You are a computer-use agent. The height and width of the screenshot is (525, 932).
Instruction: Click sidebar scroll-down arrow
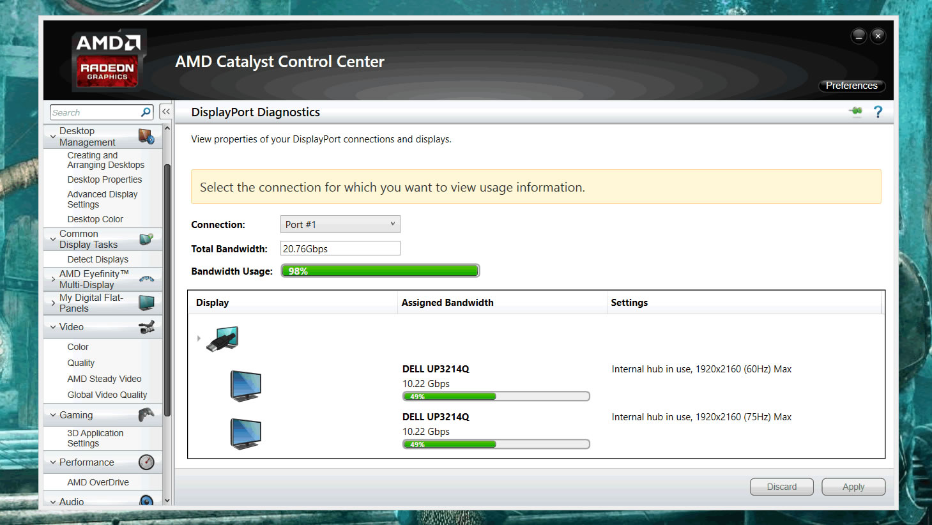click(167, 501)
